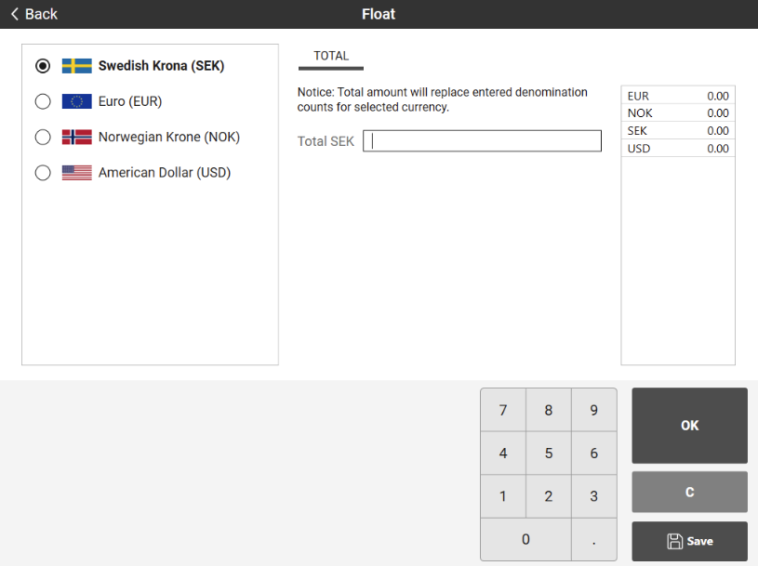758x566 pixels.
Task: Click the American flag icon
Action: click(76, 172)
